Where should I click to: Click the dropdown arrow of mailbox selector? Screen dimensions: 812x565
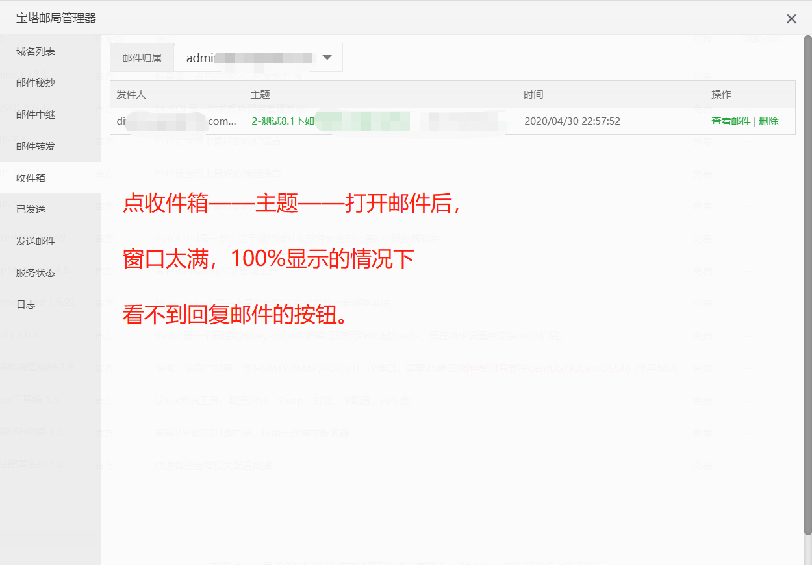pos(327,58)
